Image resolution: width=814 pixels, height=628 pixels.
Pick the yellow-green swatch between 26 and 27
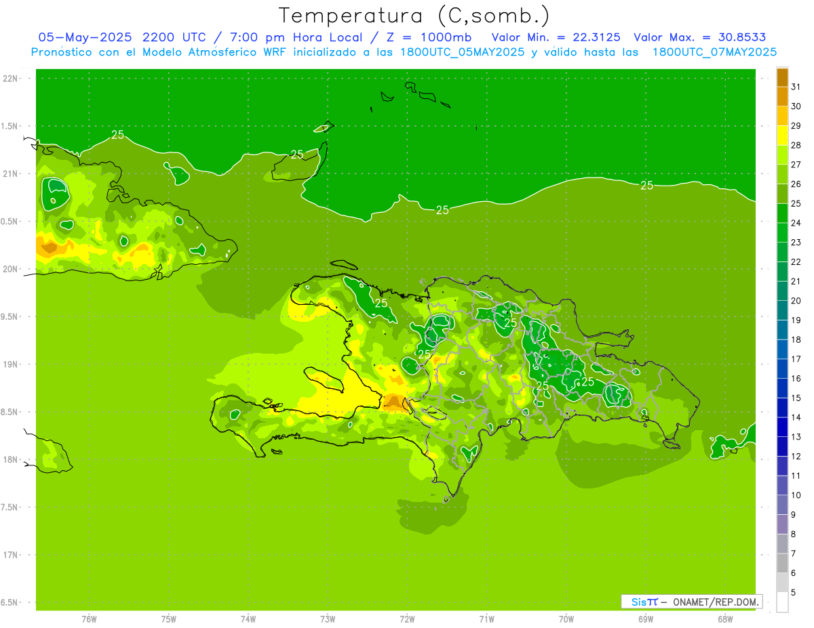pyautogui.click(x=782, y=174)
